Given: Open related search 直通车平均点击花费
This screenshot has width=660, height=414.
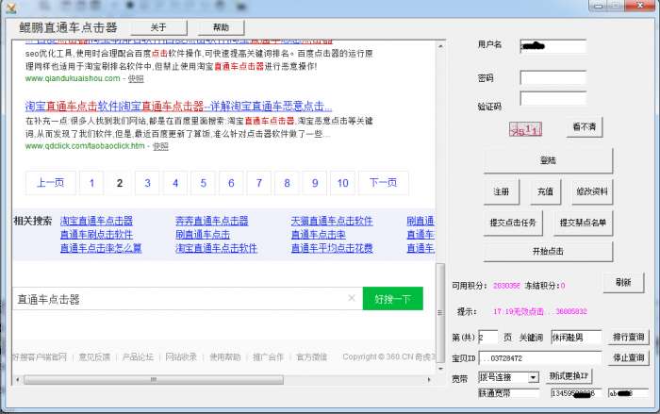Looking at the screenshot, I should pos(332,248).
